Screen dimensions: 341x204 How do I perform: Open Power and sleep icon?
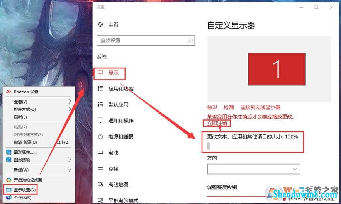100,137
